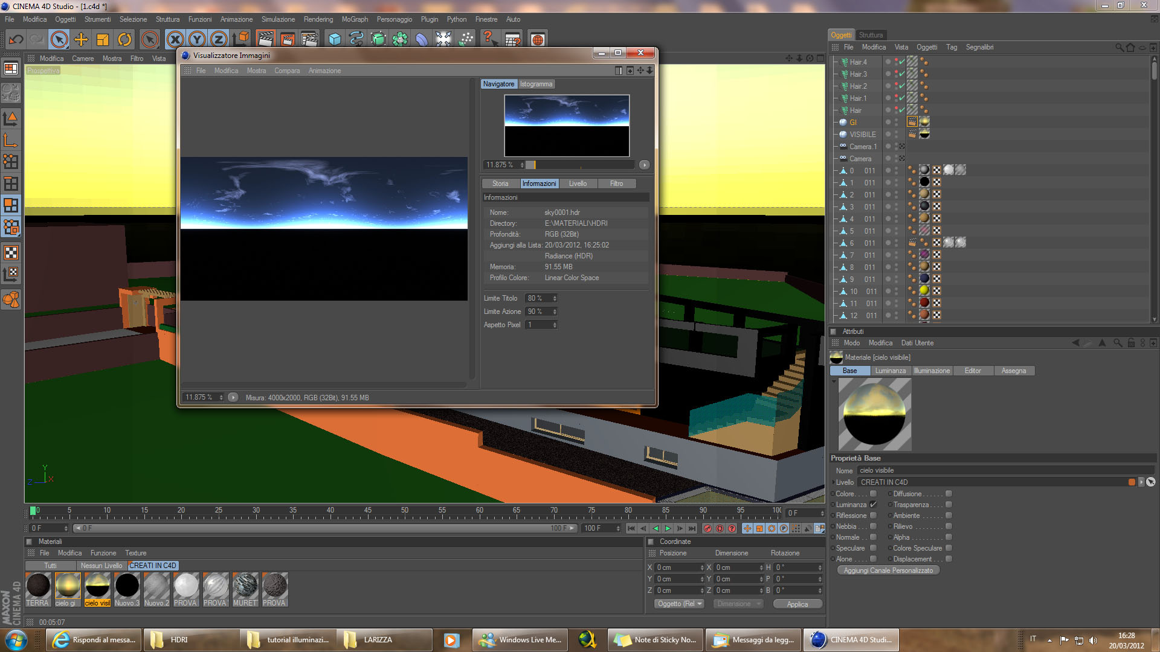Screen dimensions: 1160x652
Task: Toggle the X axis lock icon
Action: pos(175,40)
